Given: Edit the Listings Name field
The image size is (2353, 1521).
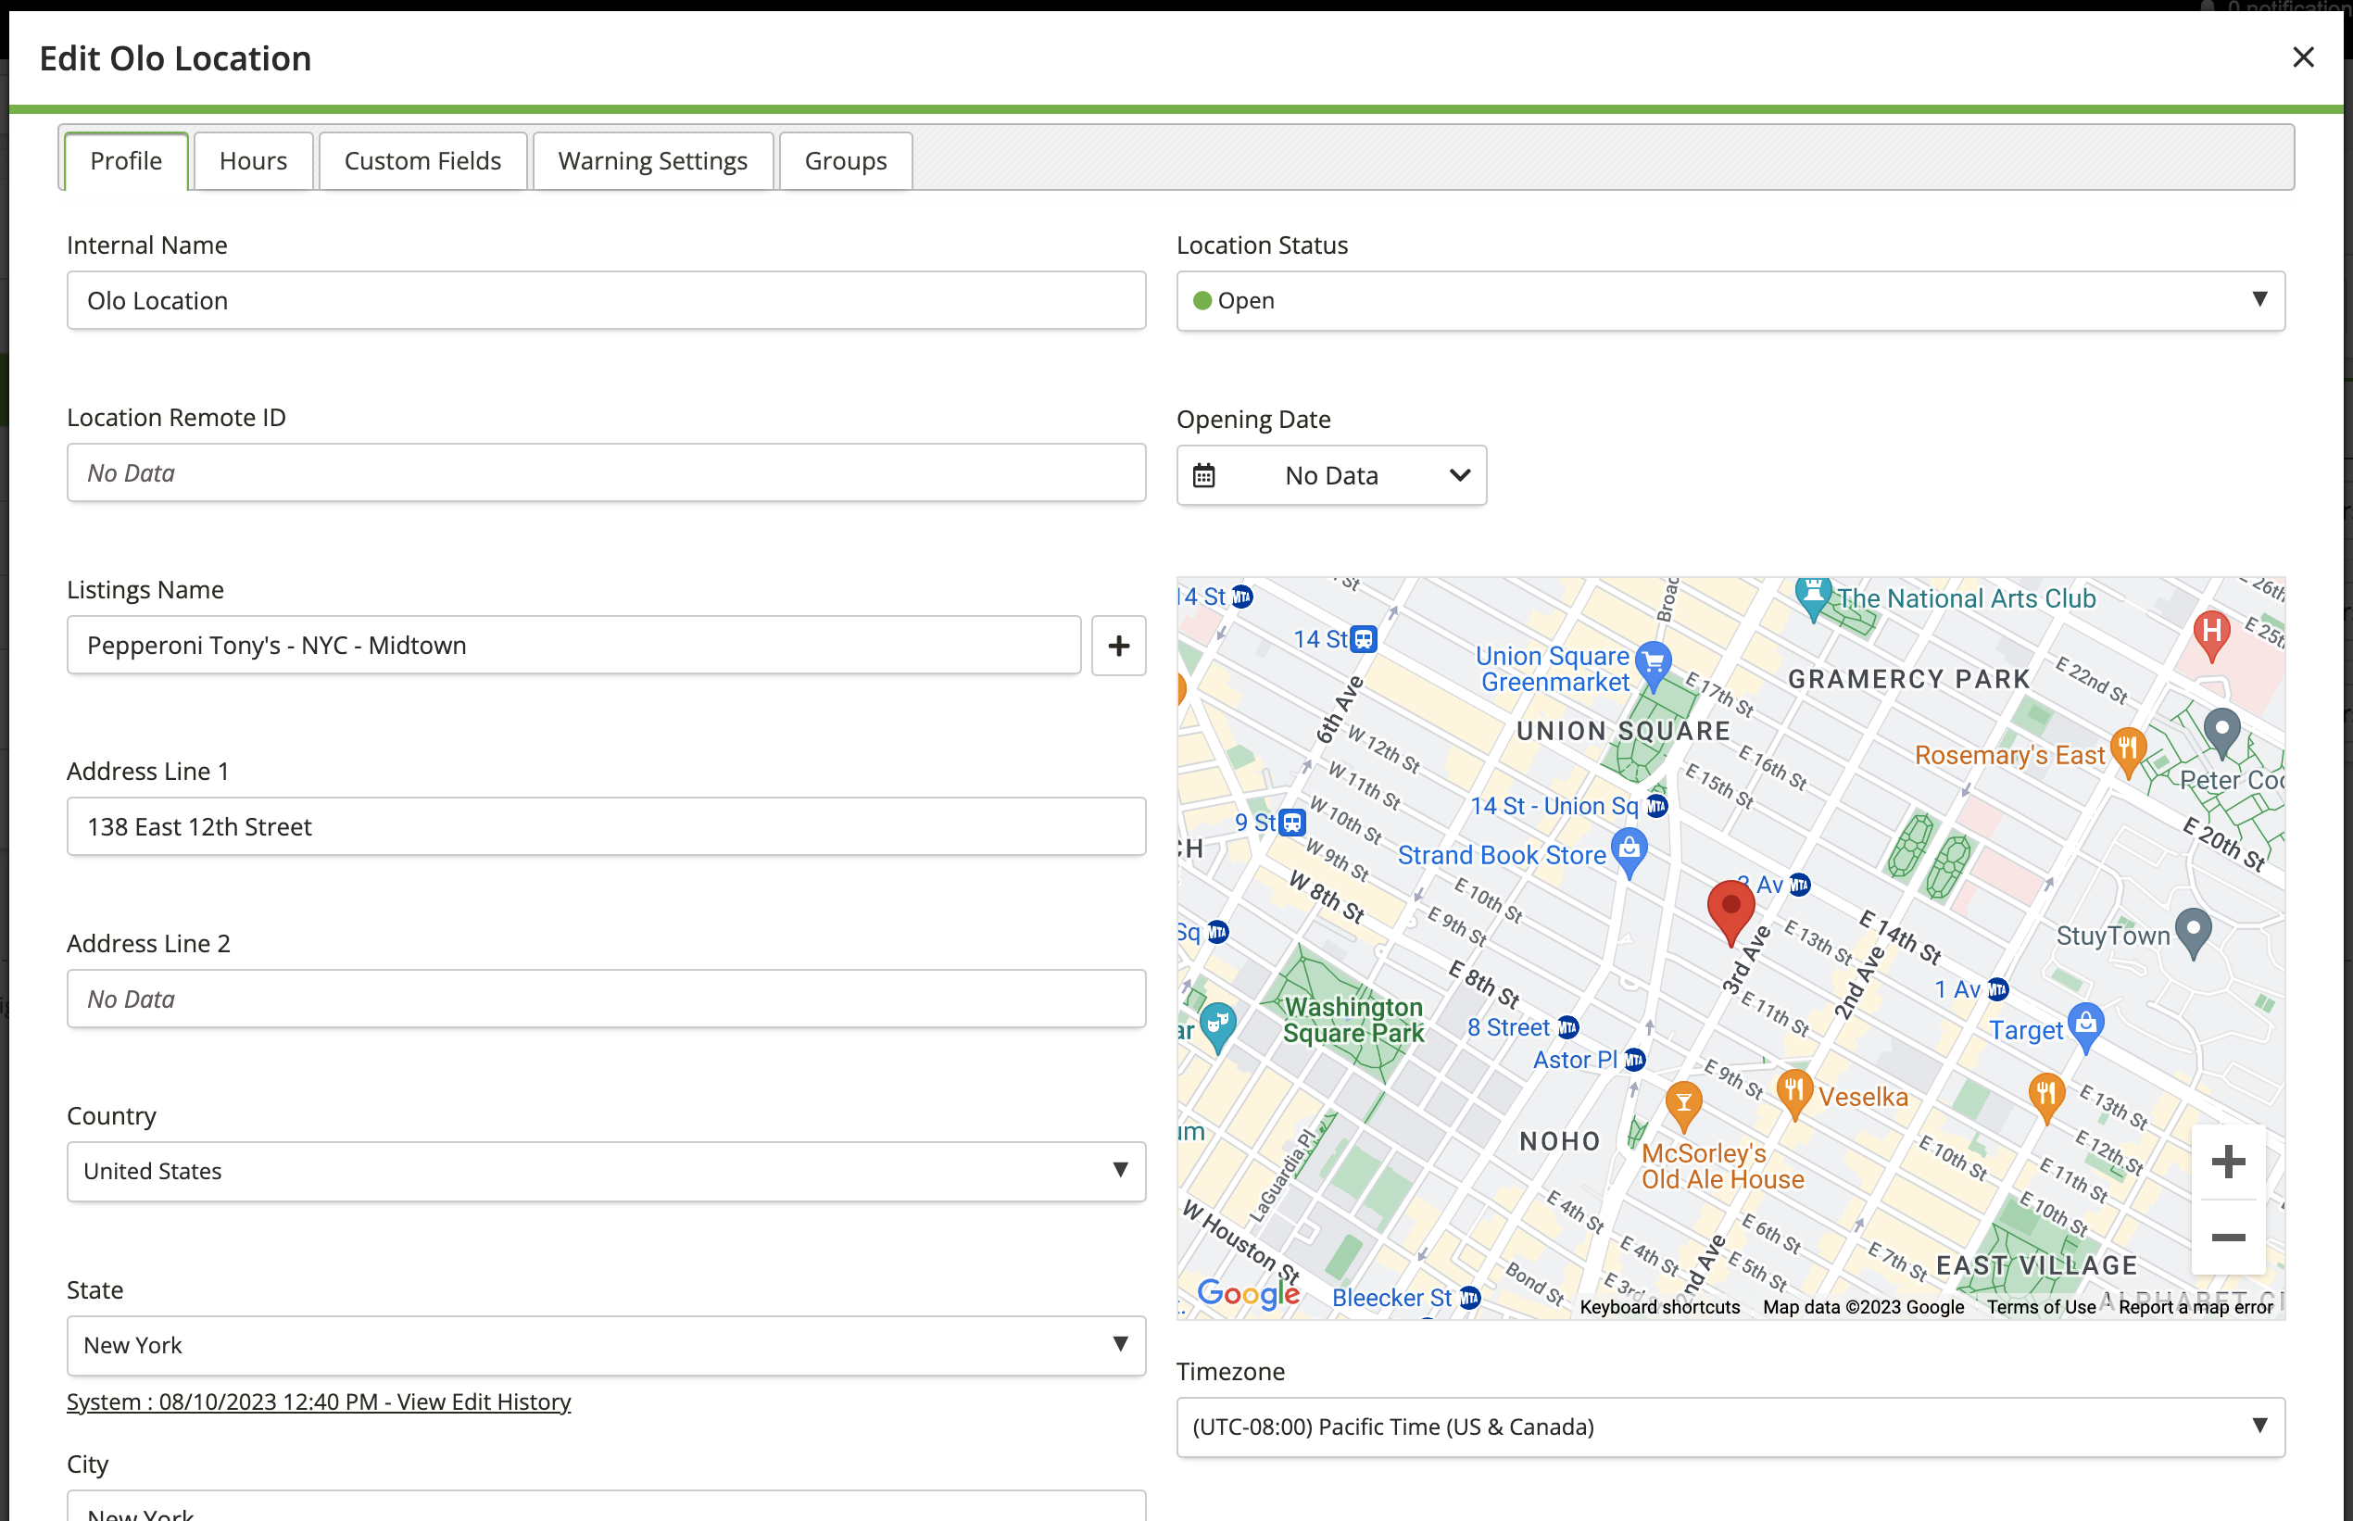Looking at the screenshot, I should click(573, 645).
